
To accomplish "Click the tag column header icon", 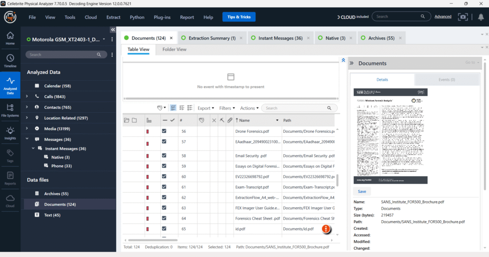I will tap(202, 120).
